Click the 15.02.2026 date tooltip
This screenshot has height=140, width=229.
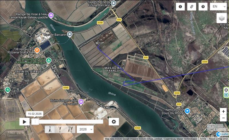pyautogui.click(x=35, y=114)
